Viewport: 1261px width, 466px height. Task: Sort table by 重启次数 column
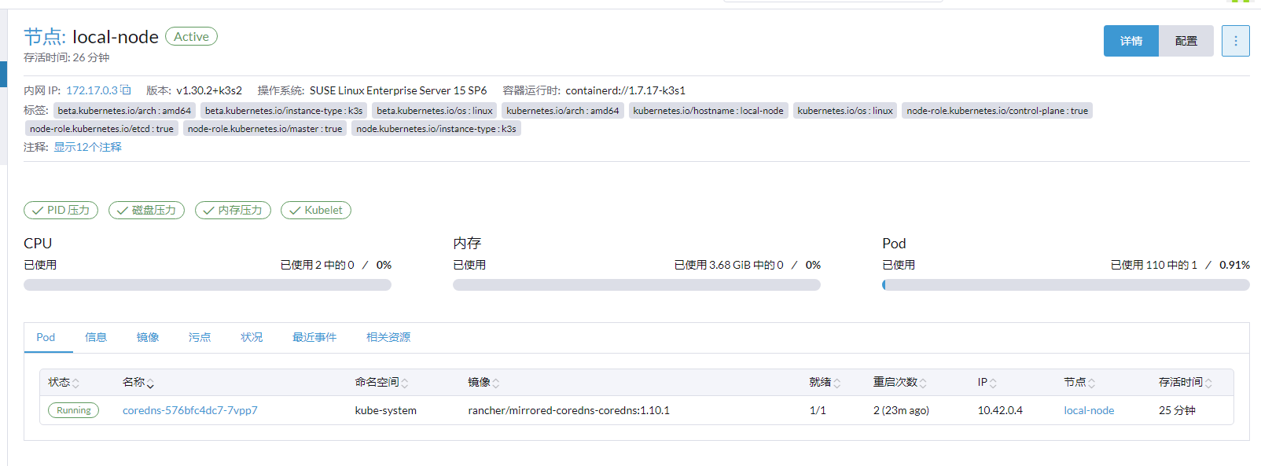tap(899, 383)
